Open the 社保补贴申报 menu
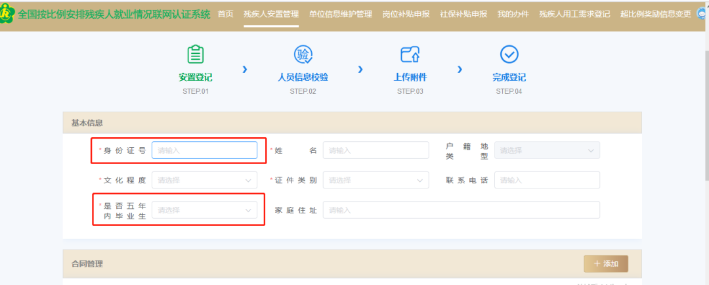Image resolution: width=709 pixels, height=285 pixels. point(463,14)
